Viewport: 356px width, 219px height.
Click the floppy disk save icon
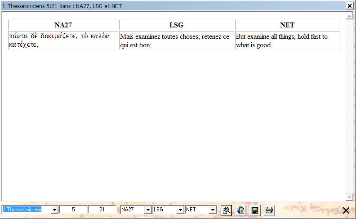click(x=255, y=210)
